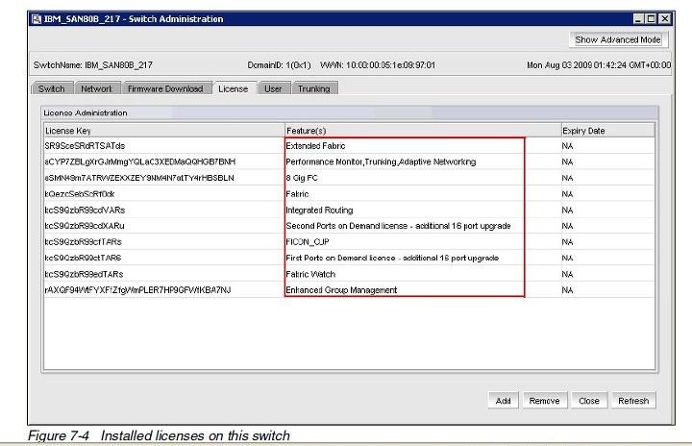Go to the User tab
The image size is (692, 446).
coord(273,88)
